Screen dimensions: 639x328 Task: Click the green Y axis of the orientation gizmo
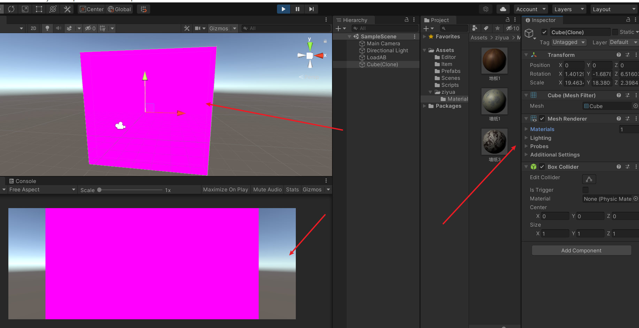tap(310, 46)
